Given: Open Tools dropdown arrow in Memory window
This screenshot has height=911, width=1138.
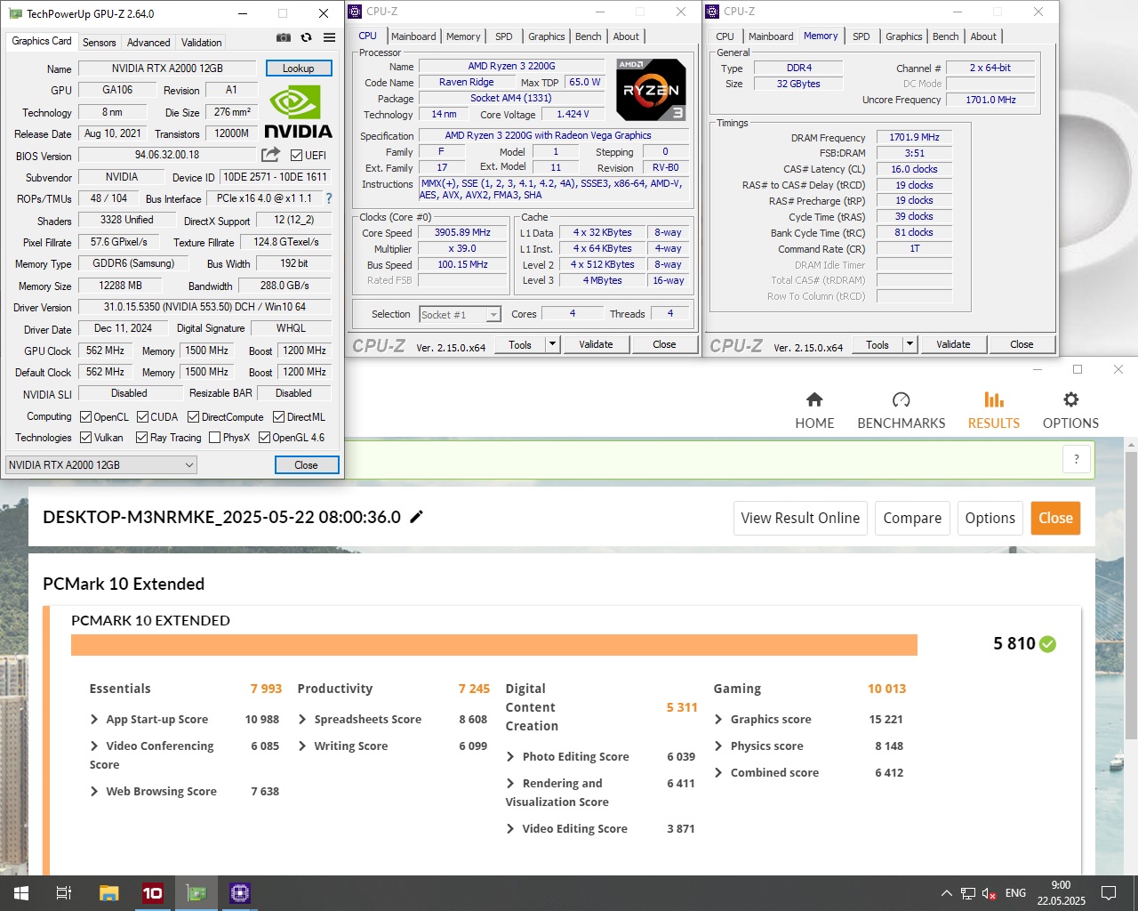Looking at the screenshot, I should [x=910, y=344].
